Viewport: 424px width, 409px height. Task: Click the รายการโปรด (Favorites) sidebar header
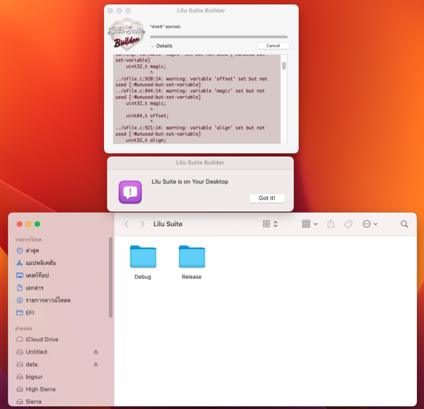28,239
